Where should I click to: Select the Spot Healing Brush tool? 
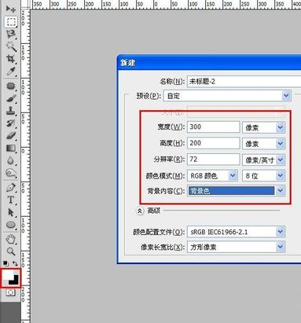11,86
